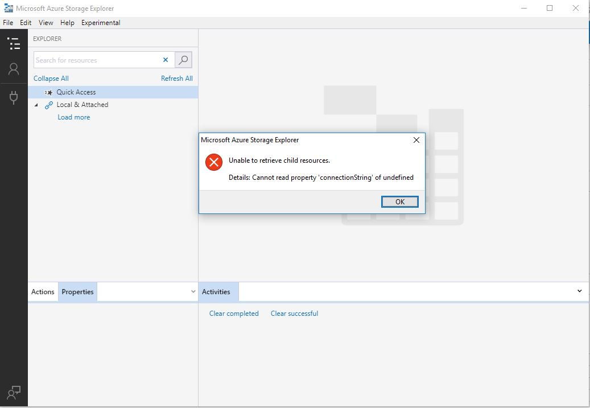Click the Local & Attached link icon
Screen dimensions: 590x408
[x=48, y=105]
